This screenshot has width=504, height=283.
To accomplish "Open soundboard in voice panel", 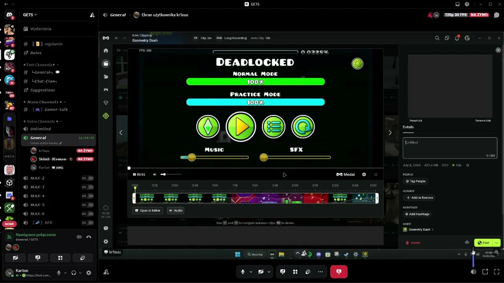I will click(83, 258).
